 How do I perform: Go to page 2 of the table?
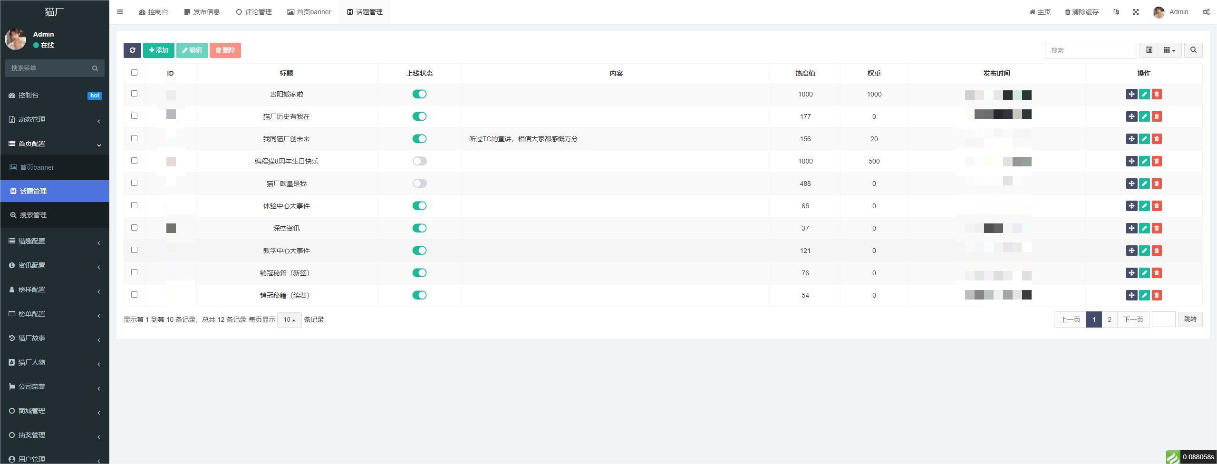tap(1109, 319)
